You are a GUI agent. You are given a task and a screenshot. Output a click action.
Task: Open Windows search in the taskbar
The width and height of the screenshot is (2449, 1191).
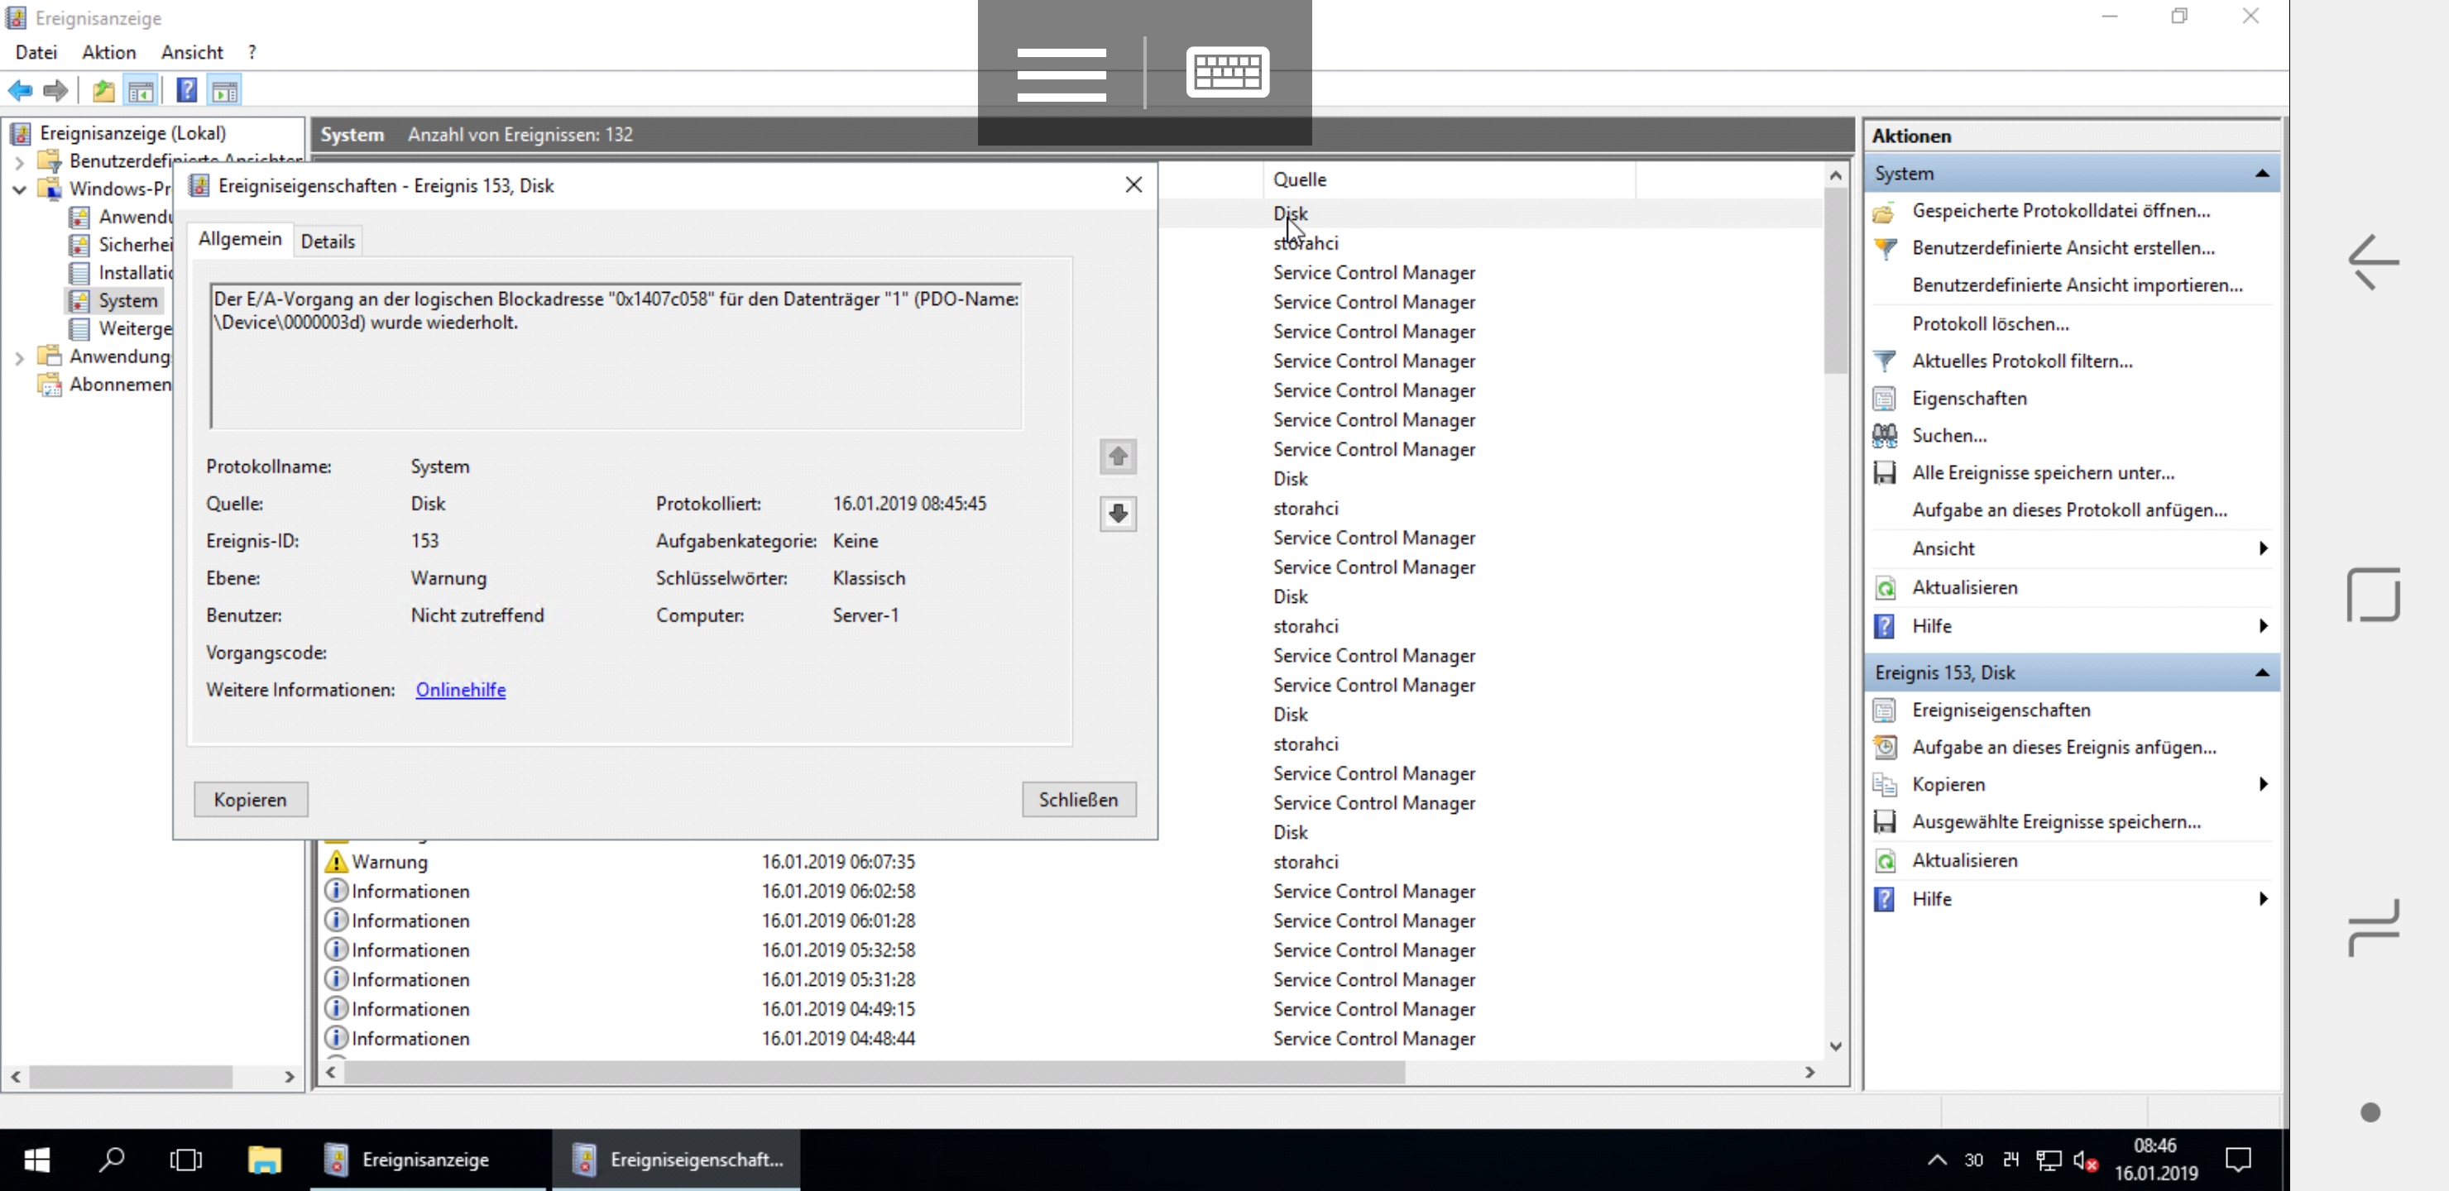(113, 1160)
